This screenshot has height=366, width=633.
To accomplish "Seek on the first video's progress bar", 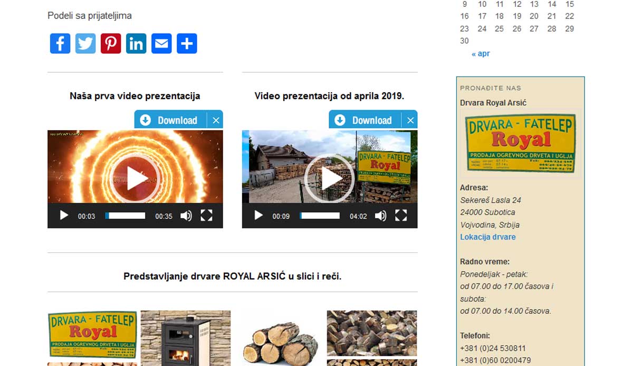I will tap(126, 216).
